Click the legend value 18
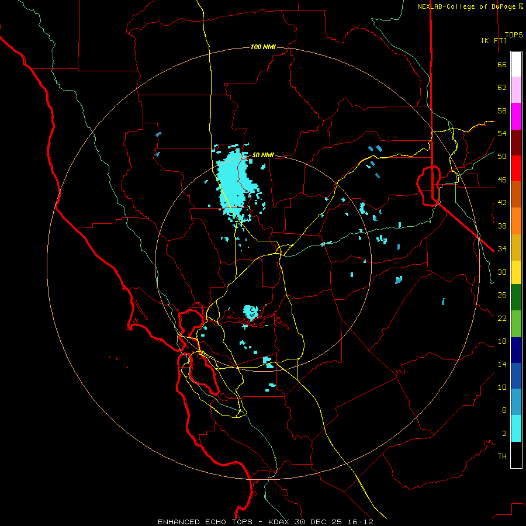Image resolution: width=526 pixels, height=526 pixels. [502, 341]
